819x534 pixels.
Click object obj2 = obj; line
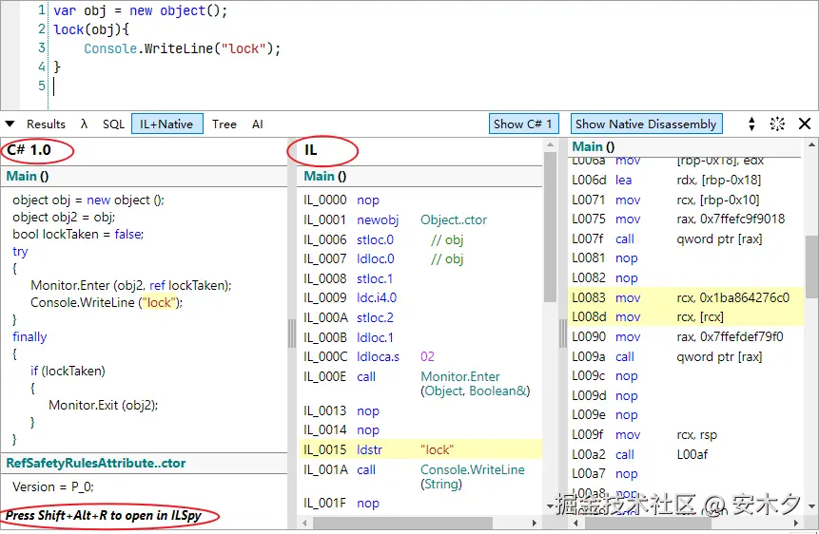[x=64, y=218]
